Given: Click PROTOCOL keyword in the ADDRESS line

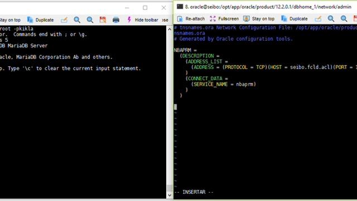Looking at the screenshot, I should pos(236,67).
